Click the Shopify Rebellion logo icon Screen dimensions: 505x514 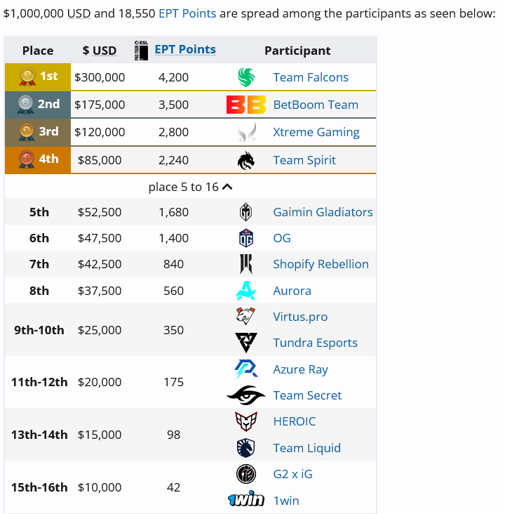pos(245,264)
